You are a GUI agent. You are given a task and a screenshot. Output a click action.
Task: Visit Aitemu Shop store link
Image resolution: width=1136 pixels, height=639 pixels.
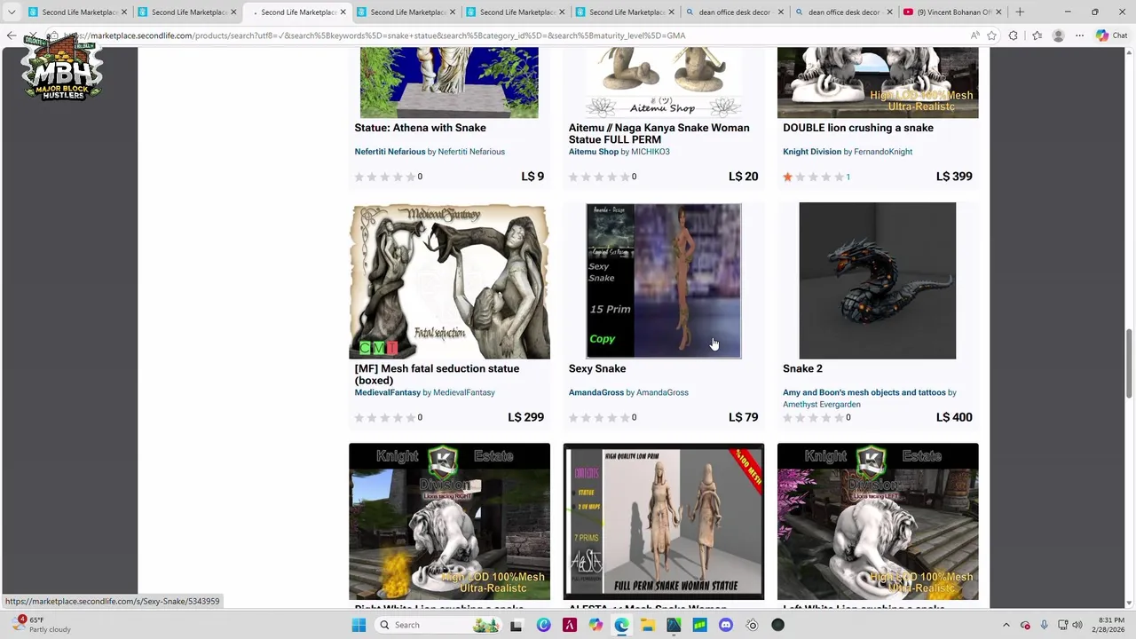coord(593,152)
